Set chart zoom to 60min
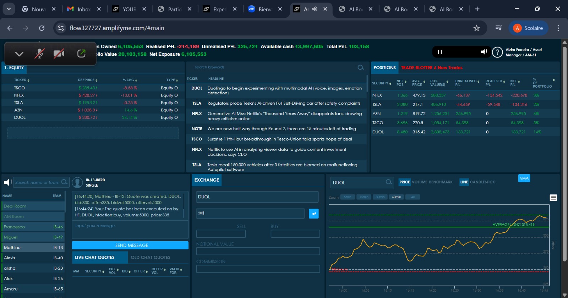 tap(397, 197)
